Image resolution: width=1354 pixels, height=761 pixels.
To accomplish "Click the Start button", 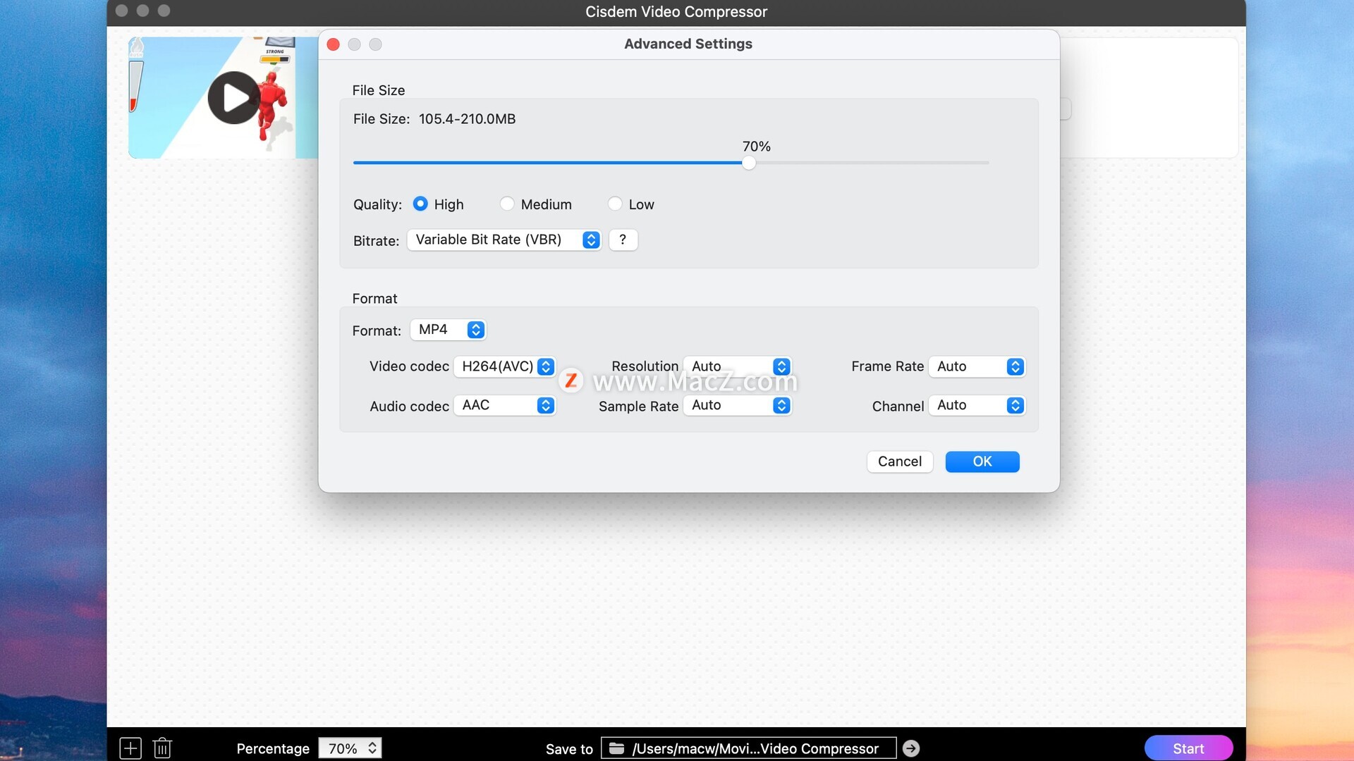I will (1188, 748).
